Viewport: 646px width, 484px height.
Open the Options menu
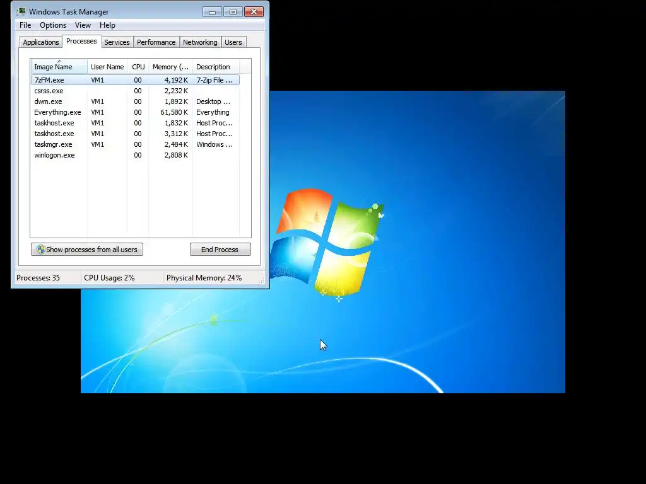pos(53,25)
